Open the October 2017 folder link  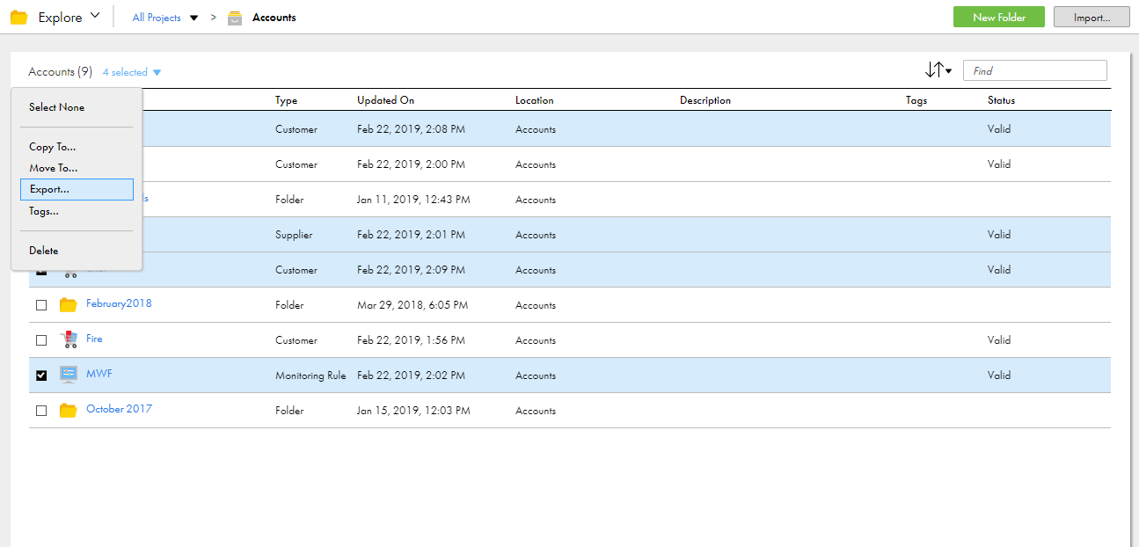[119, 409]
